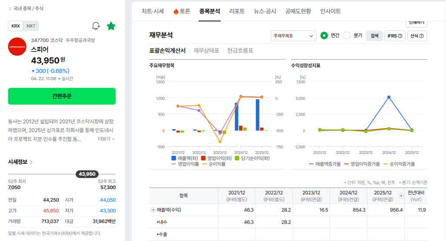Click the 전일 value 44,250

click(51, 200)
